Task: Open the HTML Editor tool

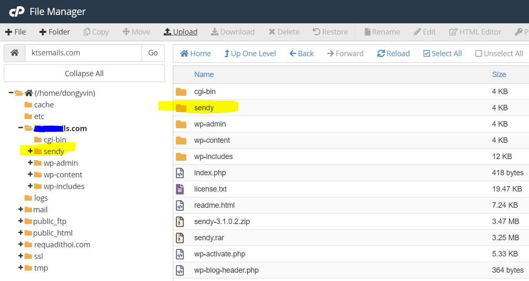Action: coord(475,32)
